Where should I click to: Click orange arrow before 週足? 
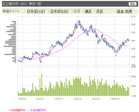83,11
